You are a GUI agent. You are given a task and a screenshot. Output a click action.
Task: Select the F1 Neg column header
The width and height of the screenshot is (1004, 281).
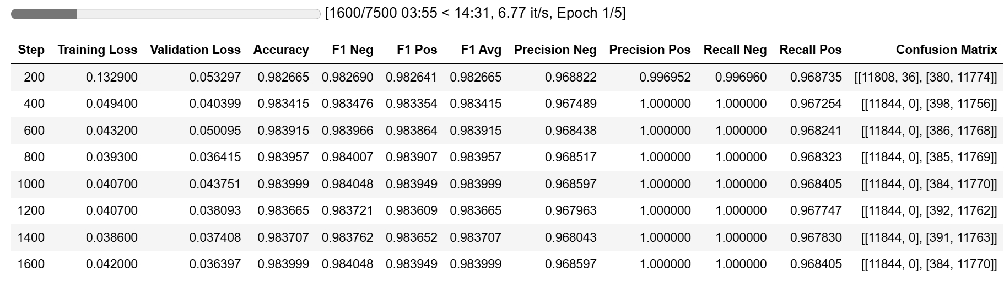pos(353,50)
